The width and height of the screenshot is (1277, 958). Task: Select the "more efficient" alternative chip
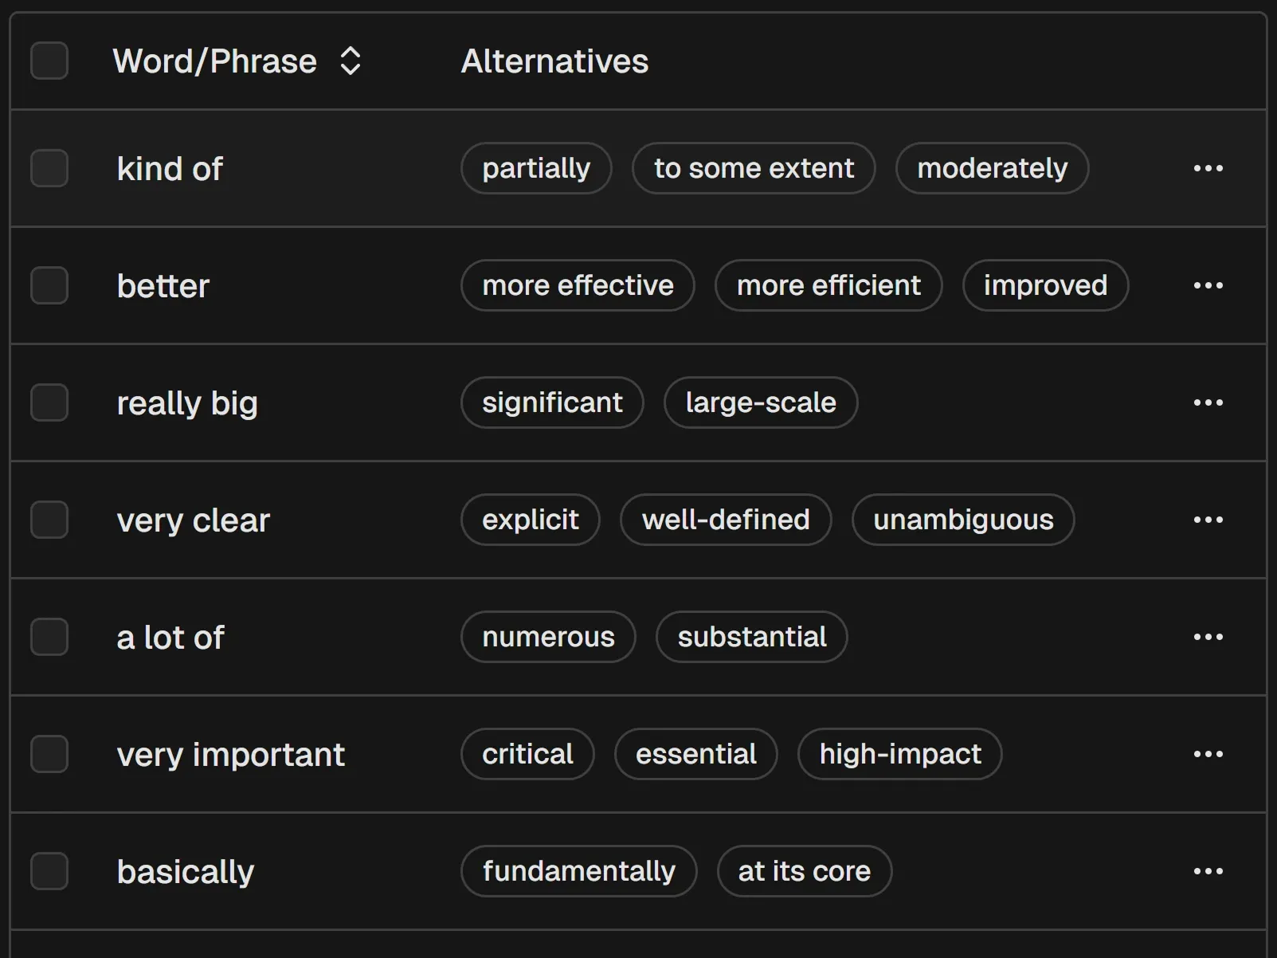point(828,285)
